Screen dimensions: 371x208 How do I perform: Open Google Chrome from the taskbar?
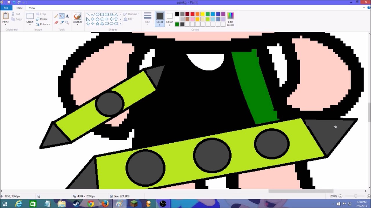coord(91,204)
